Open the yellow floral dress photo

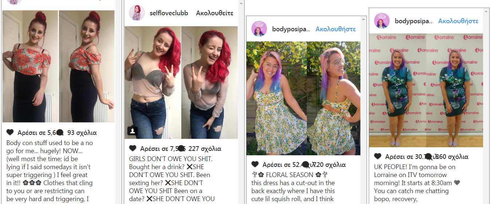tap(303, 98)
